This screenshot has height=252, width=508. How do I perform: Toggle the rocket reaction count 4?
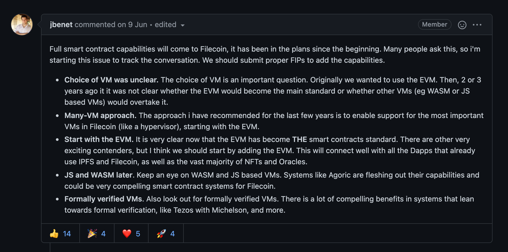[173, 234]
